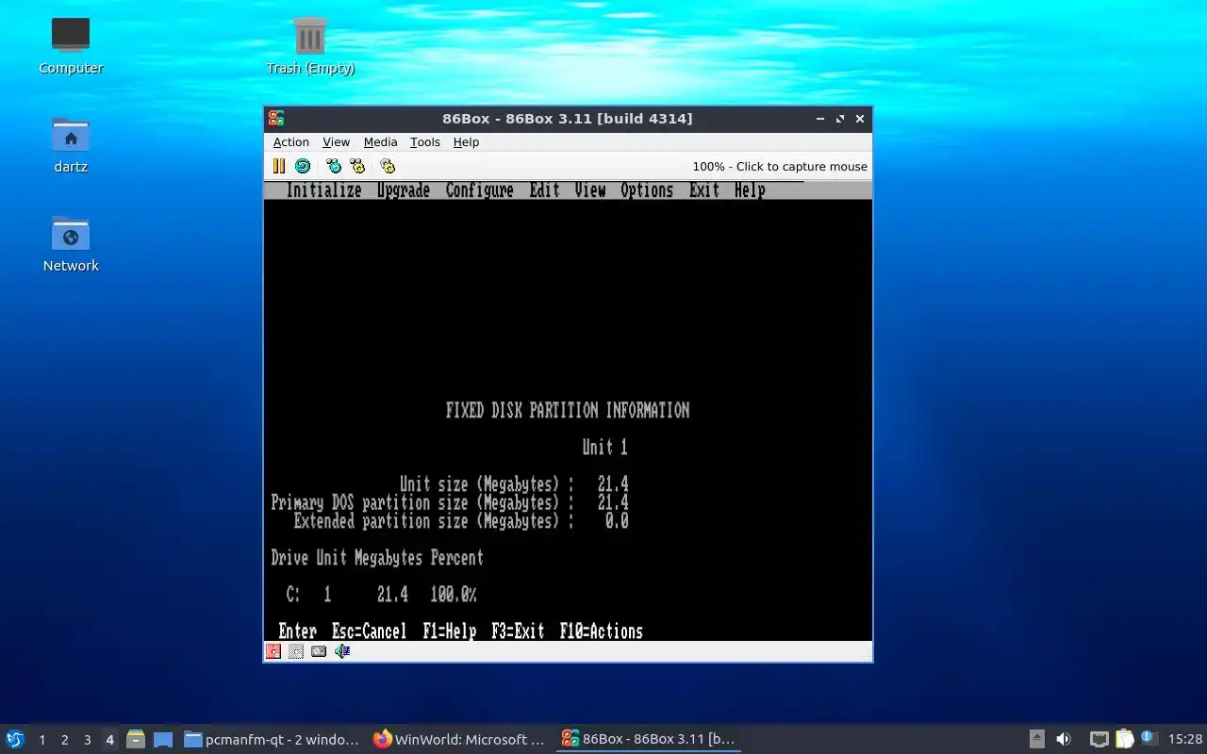Click the clipboard tray icon
Viewport: 1207px width, 754px height.
(1124, 739)
